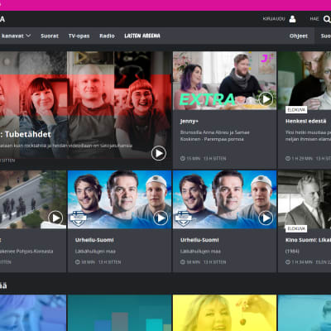The width and height of the screenshot is (331, 331).
Task: Click clock icon on second Urheilu-Suomi card
Action: click(183, 262)
